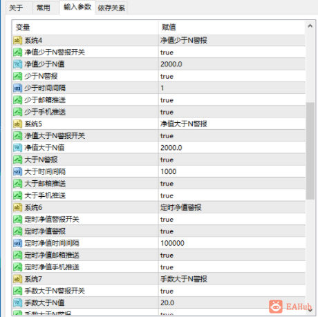Image resolution: width=318 pixels, height=317 pixels.
Task: Click the bool icon of 大于邮箱推送
Action: tap(17, 184)
